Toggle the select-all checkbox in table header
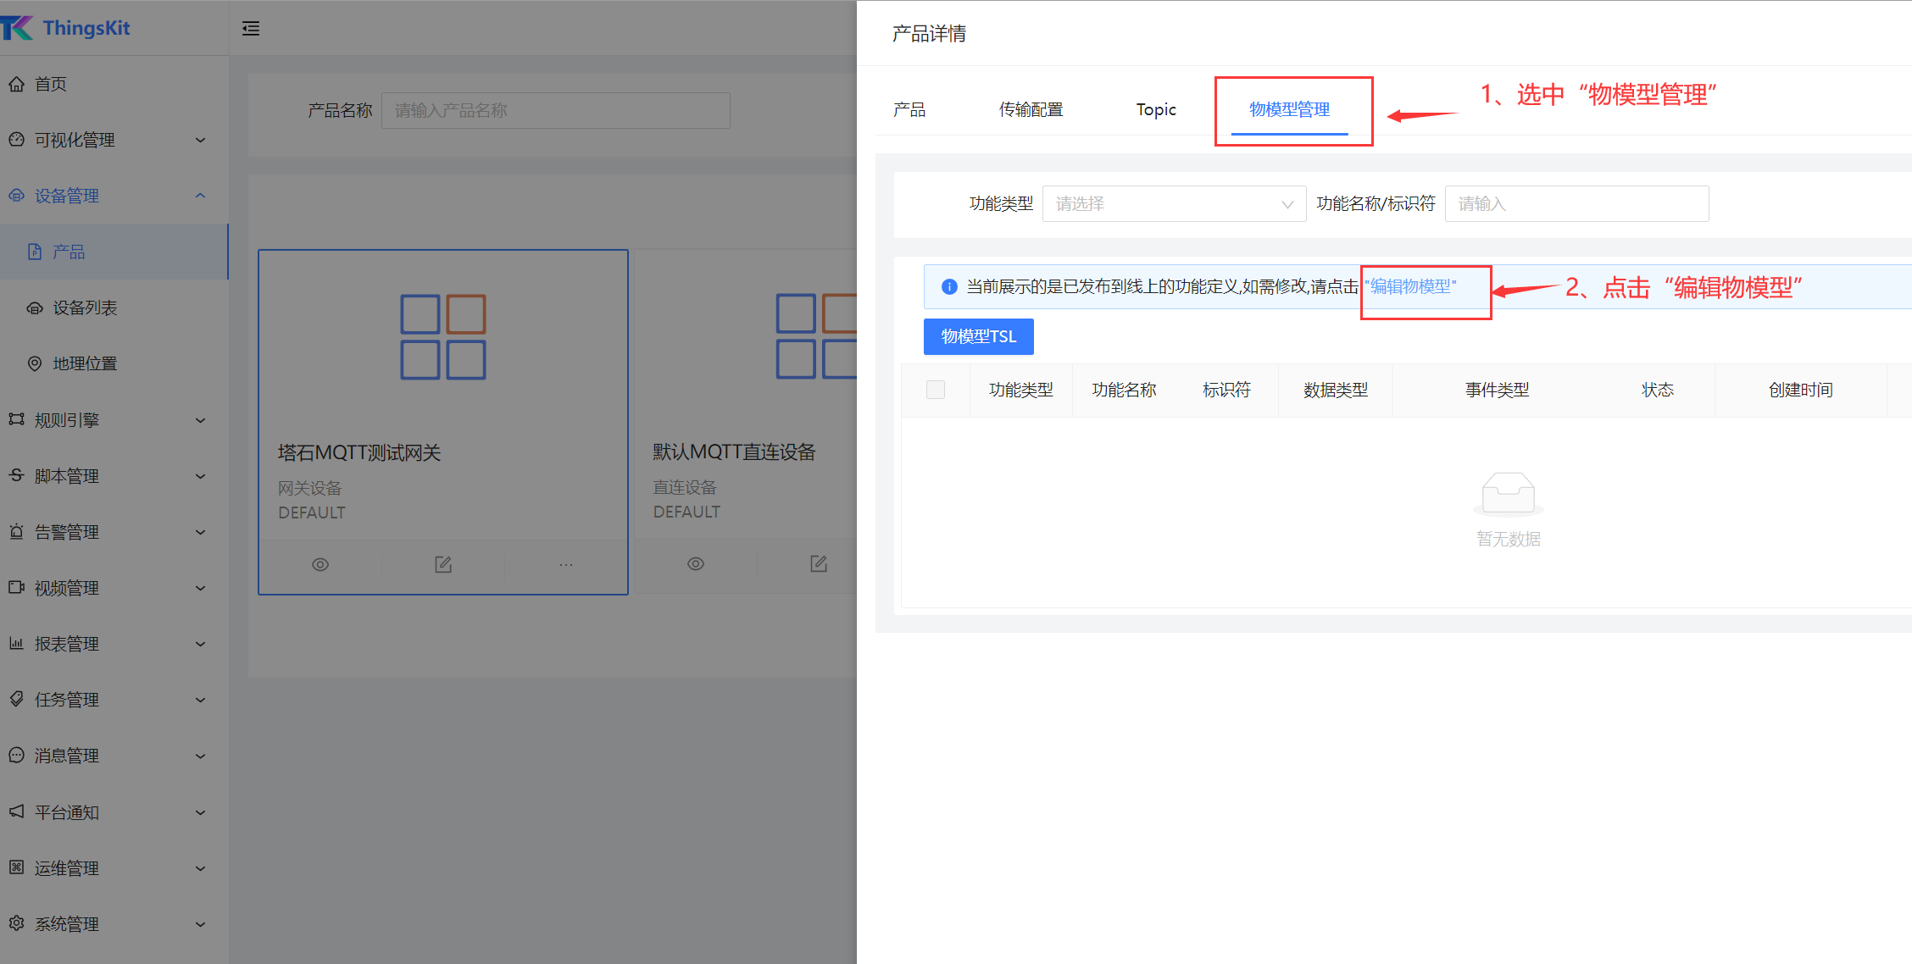 [x=936, y=390]
